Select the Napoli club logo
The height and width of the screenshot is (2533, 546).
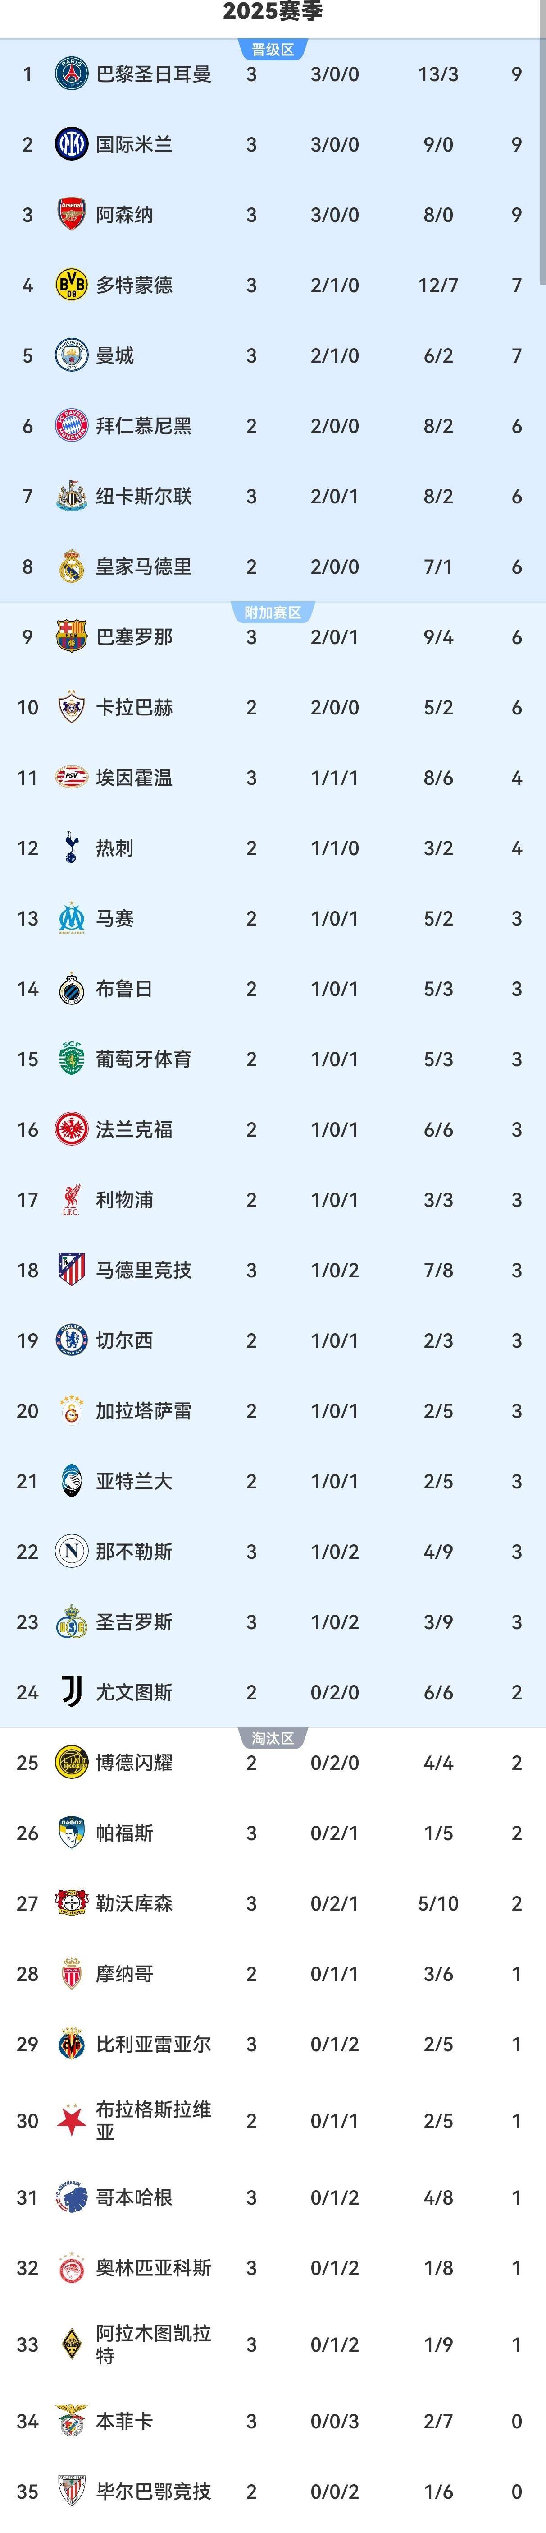(x=71, y=1551)
